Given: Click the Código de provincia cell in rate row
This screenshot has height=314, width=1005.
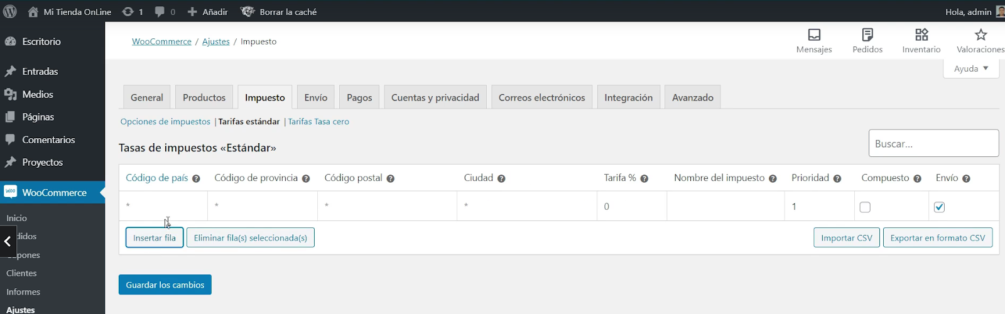Looking at the screenshot, I should (x=263, y=206).
